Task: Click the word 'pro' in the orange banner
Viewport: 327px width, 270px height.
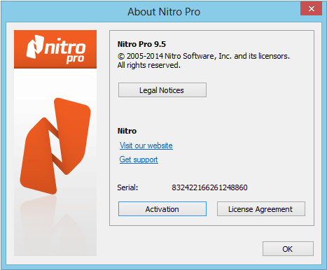Action: click(75, 59)
